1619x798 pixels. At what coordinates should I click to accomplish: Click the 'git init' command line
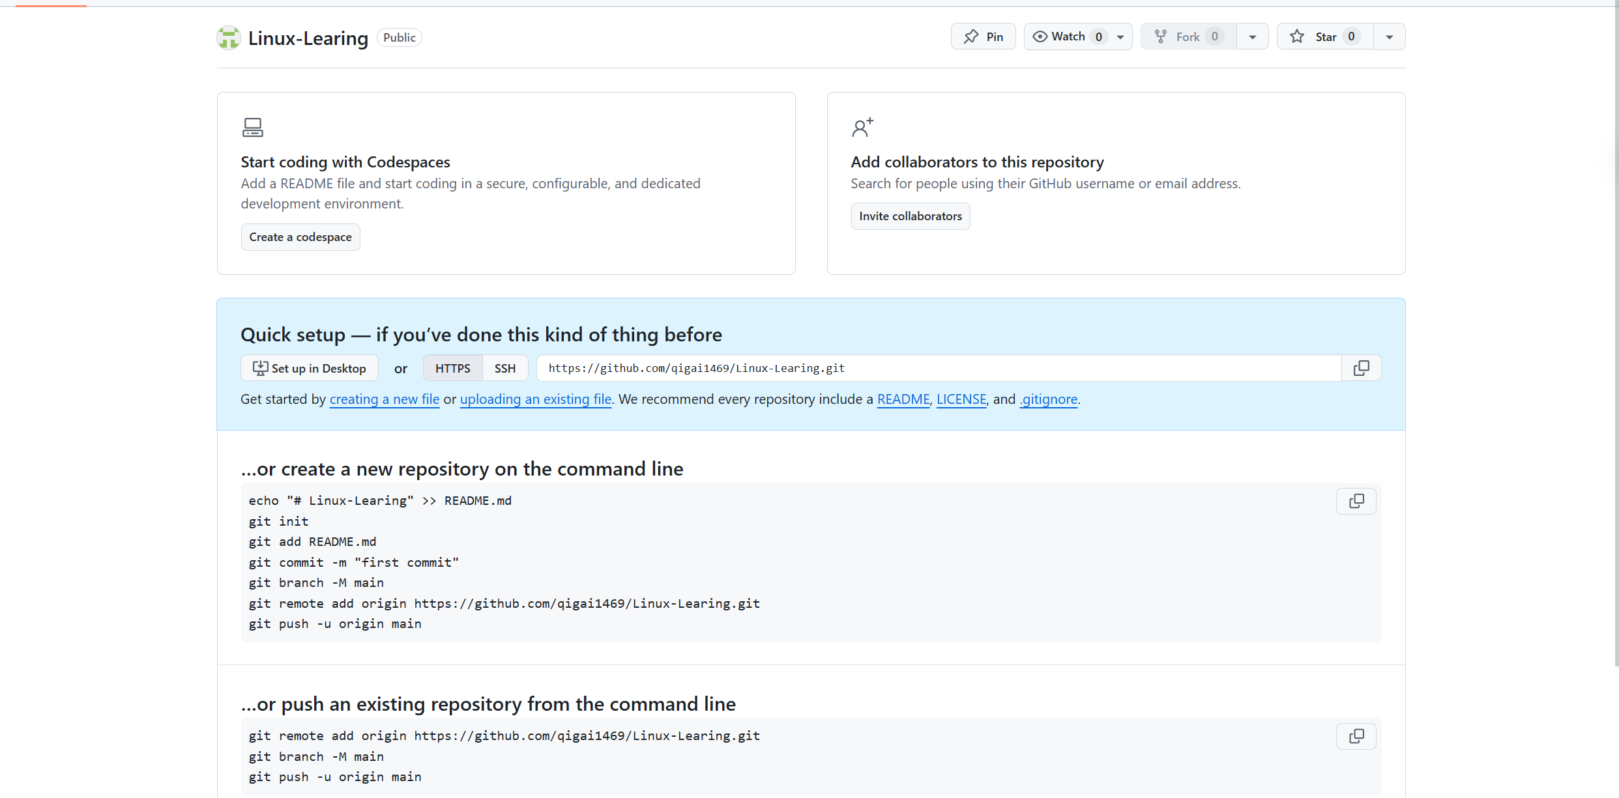(x=278, y=521)
